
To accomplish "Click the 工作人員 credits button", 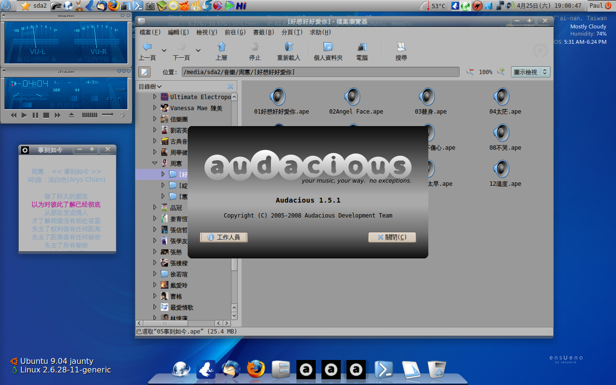I will (224, 237).
